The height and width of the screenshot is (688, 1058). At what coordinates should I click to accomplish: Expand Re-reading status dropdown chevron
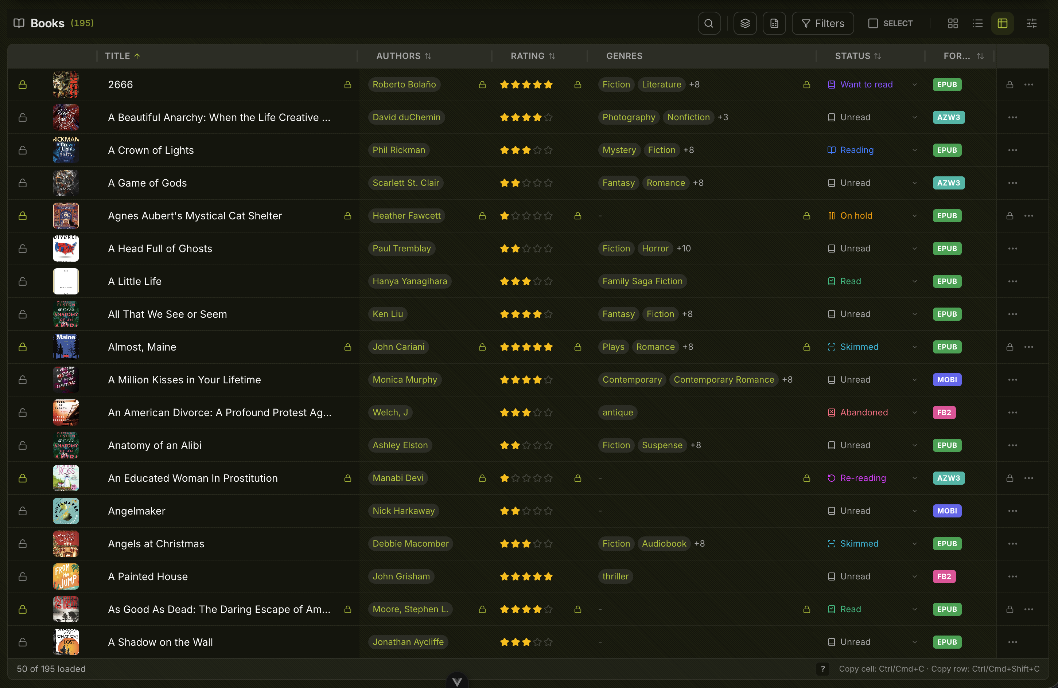(x=914, y=478)
